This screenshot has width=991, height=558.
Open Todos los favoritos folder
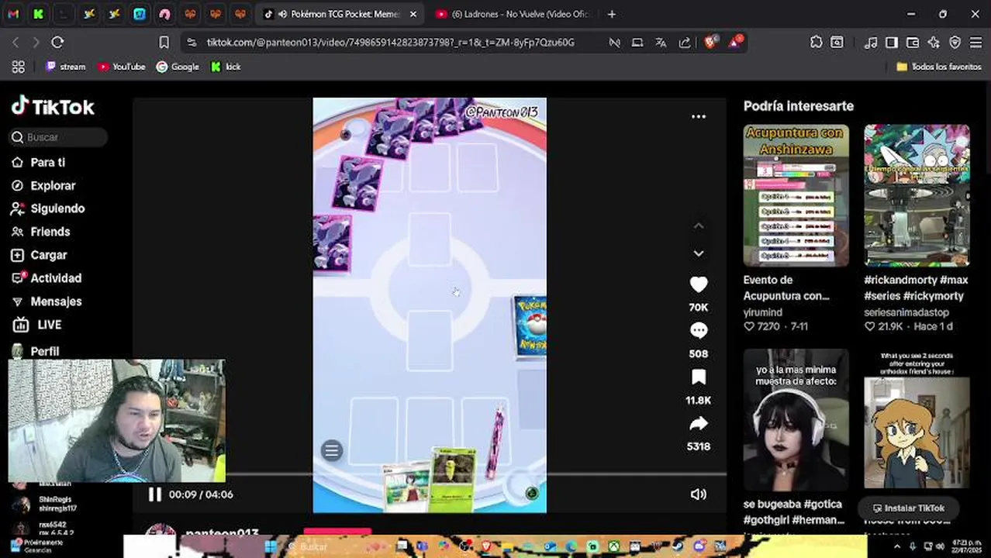point(939,67)
